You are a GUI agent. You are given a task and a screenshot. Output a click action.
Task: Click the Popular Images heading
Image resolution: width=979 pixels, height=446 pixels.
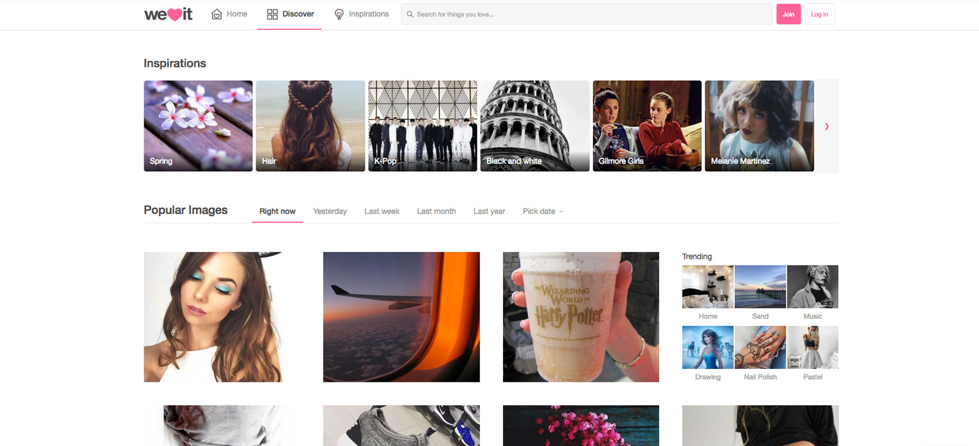click(x=185, y=210)
